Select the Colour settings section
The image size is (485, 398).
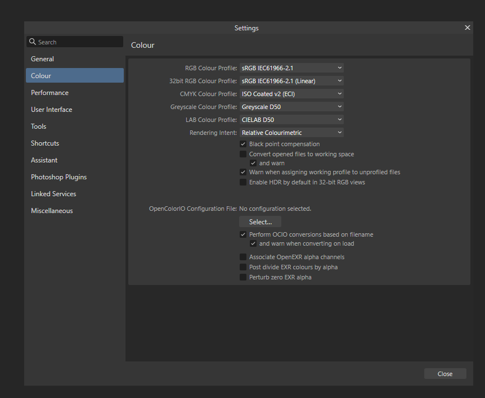75,75
